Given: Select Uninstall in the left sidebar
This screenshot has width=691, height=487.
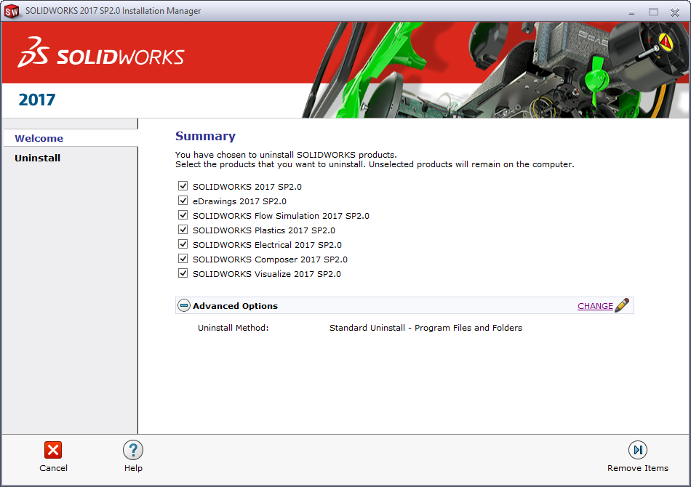Looking at the screenshot, I should point(37,158).
